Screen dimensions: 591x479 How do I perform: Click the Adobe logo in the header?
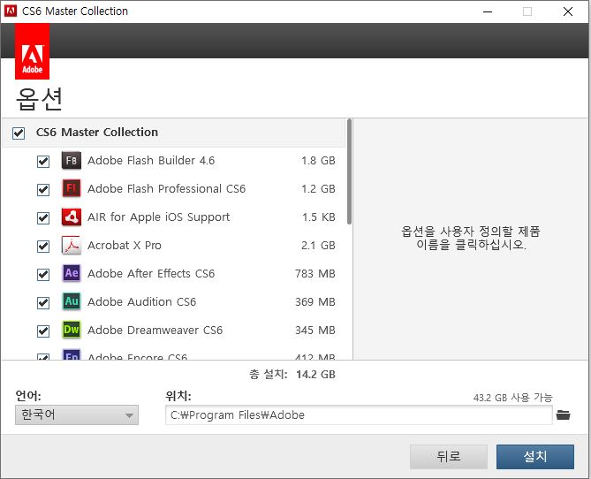pos(32,51)
